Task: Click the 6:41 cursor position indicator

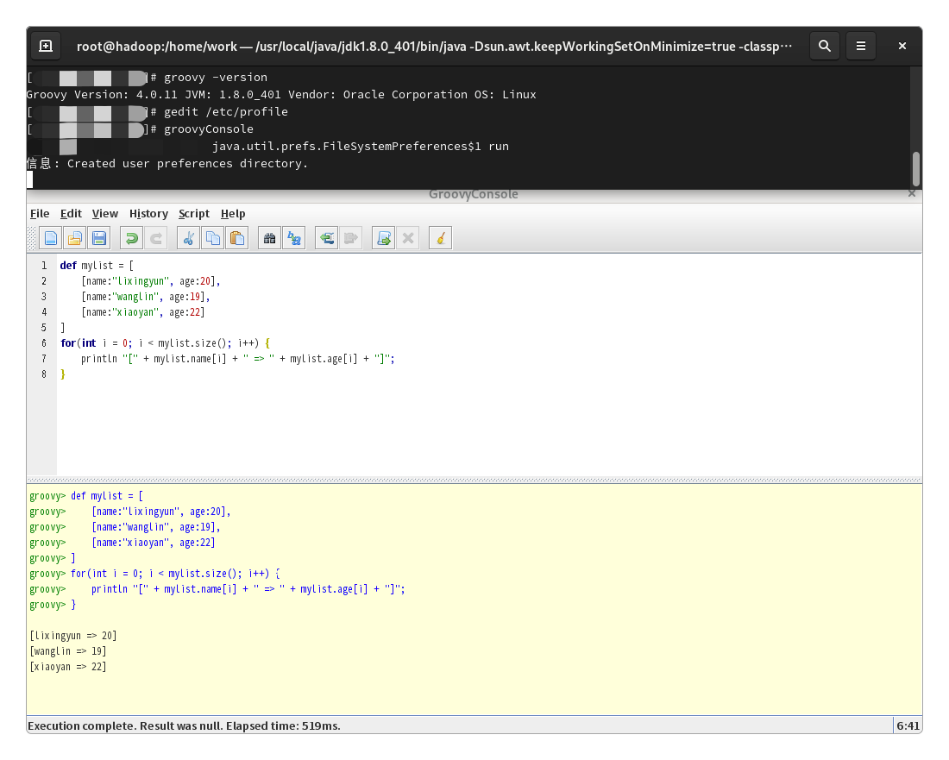Action: (908, 725)
